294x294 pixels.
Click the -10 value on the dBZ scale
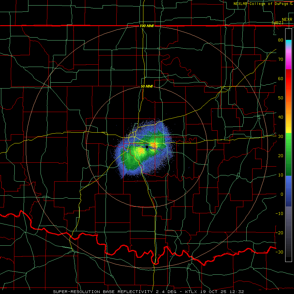(x=279, y=213)
